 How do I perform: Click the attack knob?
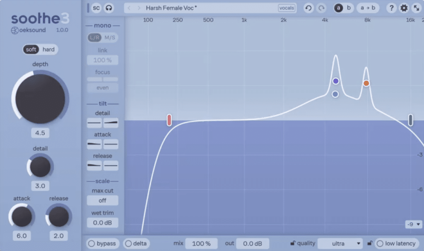pyautogui.click(x=22, y=217)
